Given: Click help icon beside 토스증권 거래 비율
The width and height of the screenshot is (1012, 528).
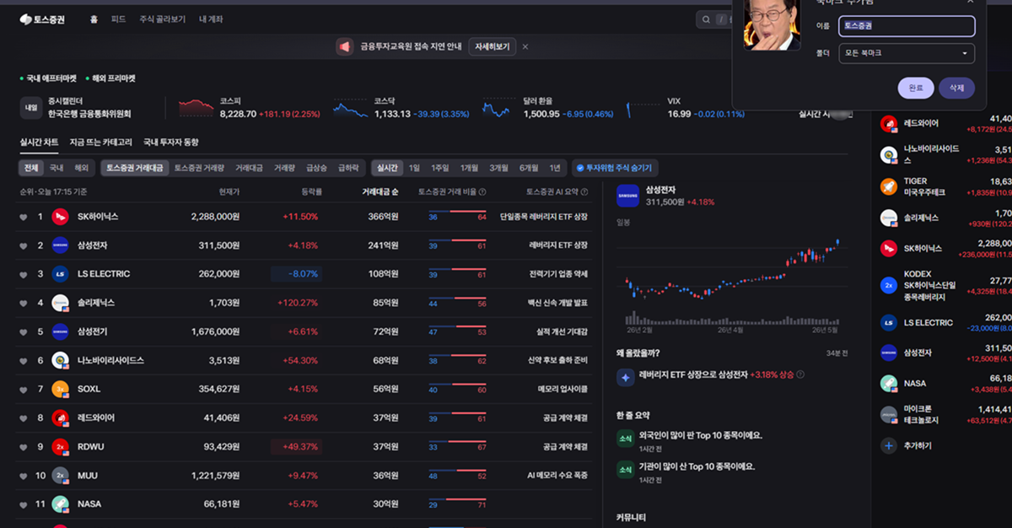Looking at the screenshot, I should point(482,191).
